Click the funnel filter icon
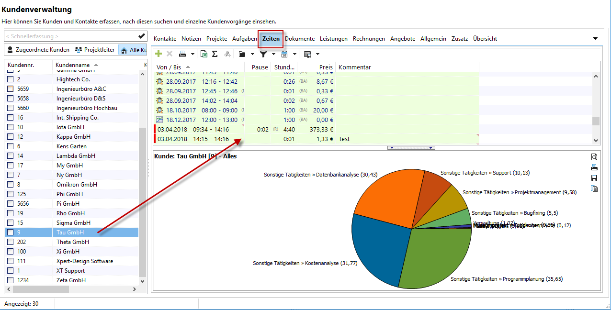 [263, 54]
